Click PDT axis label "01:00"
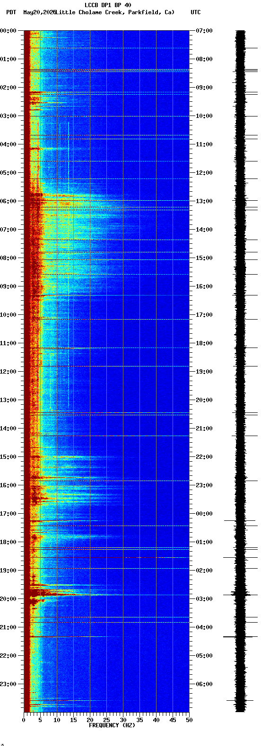 click(x=8, y=59)
